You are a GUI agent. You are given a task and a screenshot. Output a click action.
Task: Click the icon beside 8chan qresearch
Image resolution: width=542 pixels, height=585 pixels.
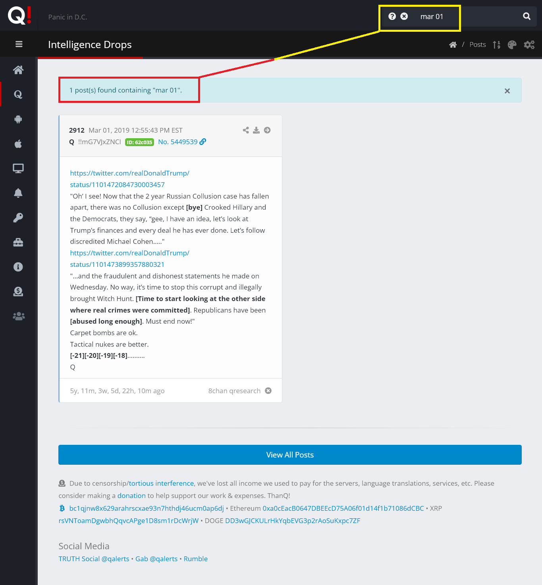[268, 391]
